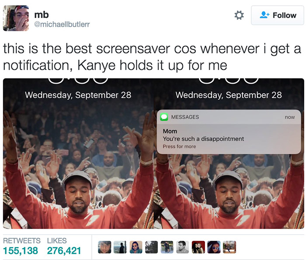Click the last liker avatar

229,247
